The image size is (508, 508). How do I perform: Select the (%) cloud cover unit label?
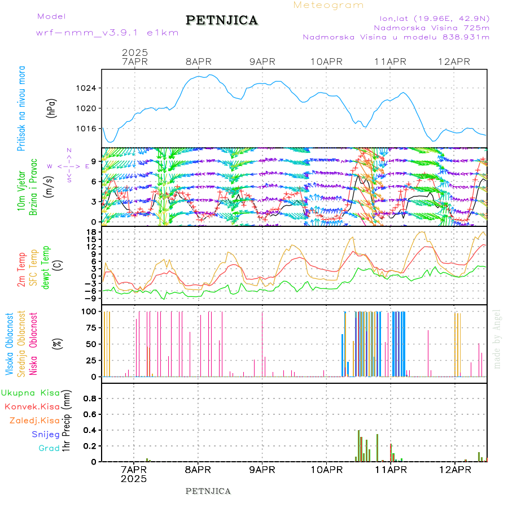pos(58,344)
